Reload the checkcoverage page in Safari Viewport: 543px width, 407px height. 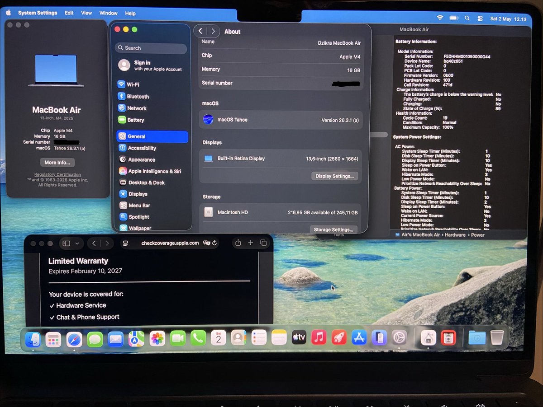(x=214, y=243)
